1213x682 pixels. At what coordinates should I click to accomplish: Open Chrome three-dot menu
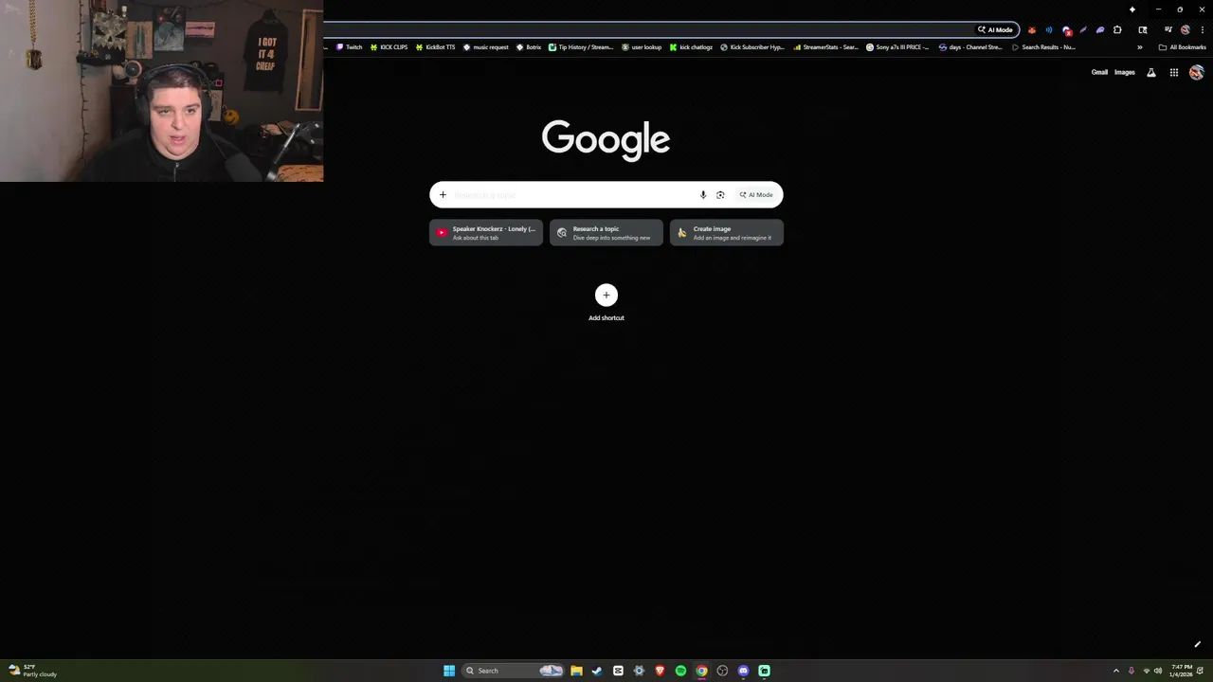[x=1203, y=30]
